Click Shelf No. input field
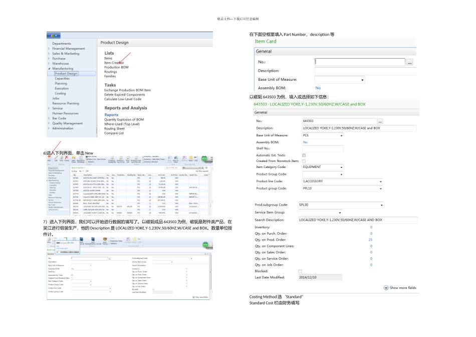The image size is (476, 337). coord(323,148)
